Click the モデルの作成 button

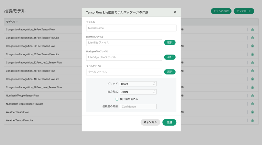click(x=221, y=11)
